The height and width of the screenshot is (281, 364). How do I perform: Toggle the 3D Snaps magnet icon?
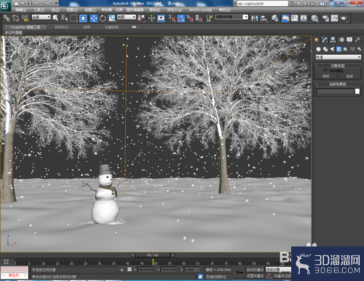coord(172,18)
